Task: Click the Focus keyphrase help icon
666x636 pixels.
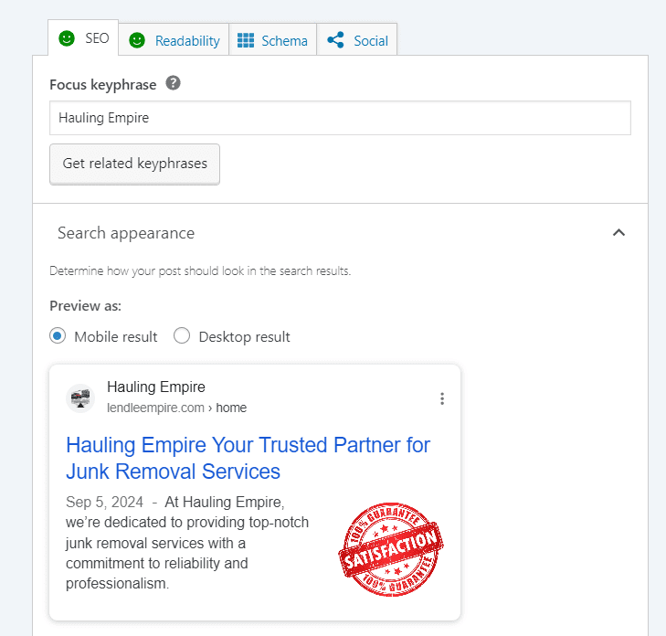Action: click(x=173, y=83)
